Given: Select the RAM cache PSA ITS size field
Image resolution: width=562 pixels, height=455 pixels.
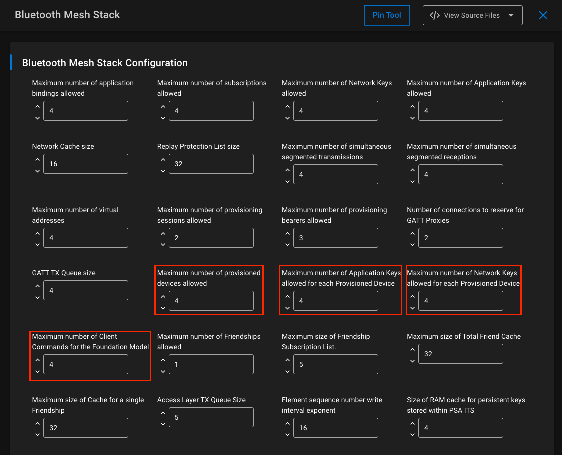Looking at the screenshot, I should (460, 427).
